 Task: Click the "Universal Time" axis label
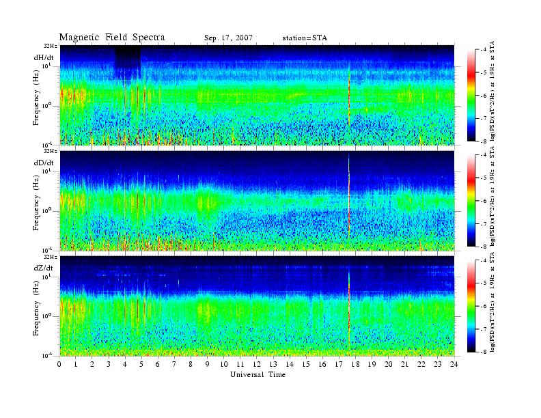[258, 374]
